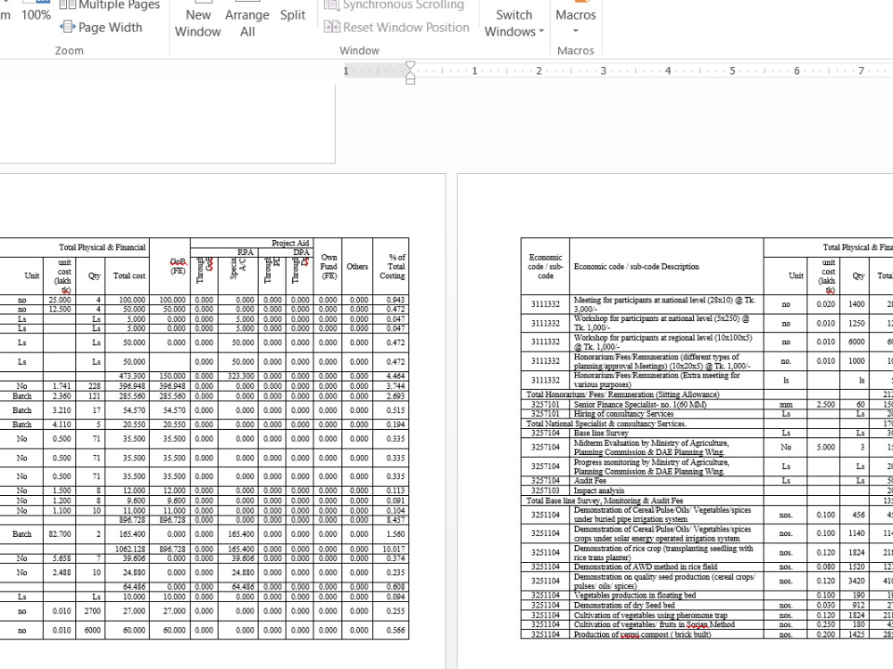Click the 'Others' column header

(x=357, y=266)
